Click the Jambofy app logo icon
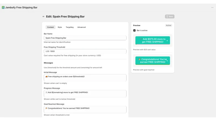The height and width of the screenshot is (121, 216). coord(3,8)
